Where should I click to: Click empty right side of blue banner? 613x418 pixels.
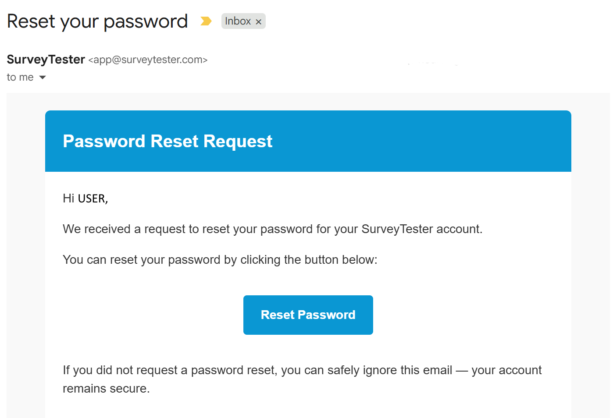(438, 141)
